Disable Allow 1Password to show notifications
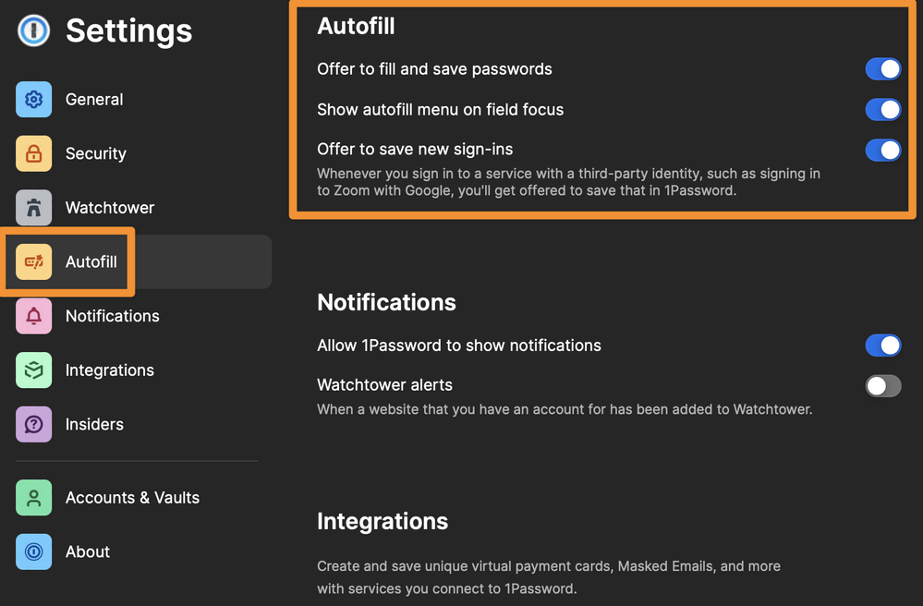 (882, 345)
